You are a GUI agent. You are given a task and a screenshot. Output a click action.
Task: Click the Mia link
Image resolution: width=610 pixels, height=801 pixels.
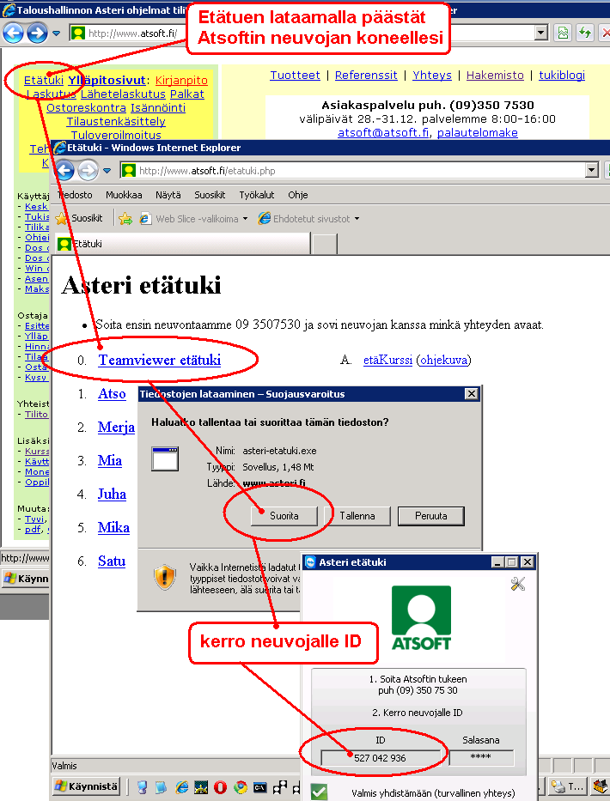click(x=110, y=461)
